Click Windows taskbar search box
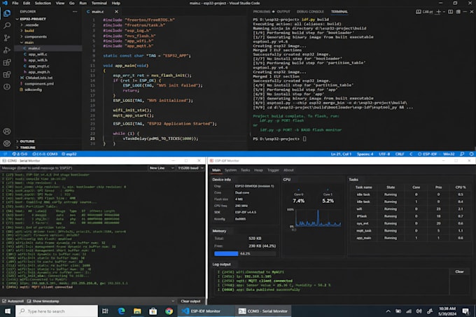This screenshot has width=476, height=317. click(57, 311)
